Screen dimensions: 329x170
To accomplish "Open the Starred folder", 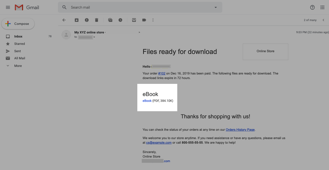I will 19,44.
